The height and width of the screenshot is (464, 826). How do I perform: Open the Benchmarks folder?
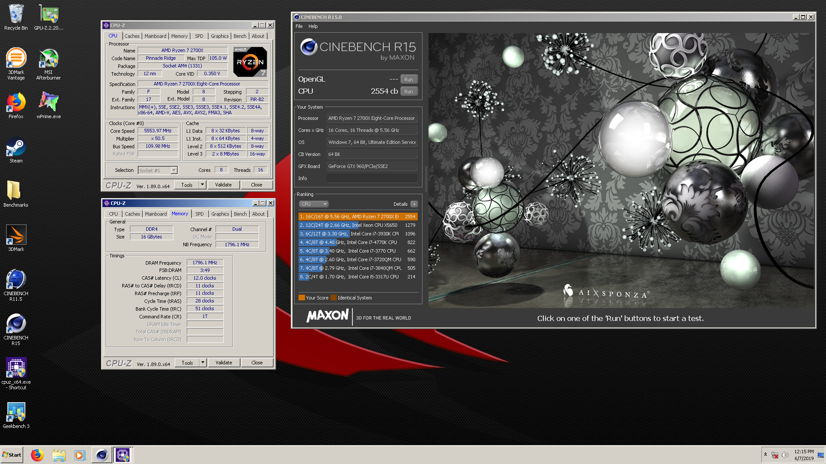tap(16, 194)
